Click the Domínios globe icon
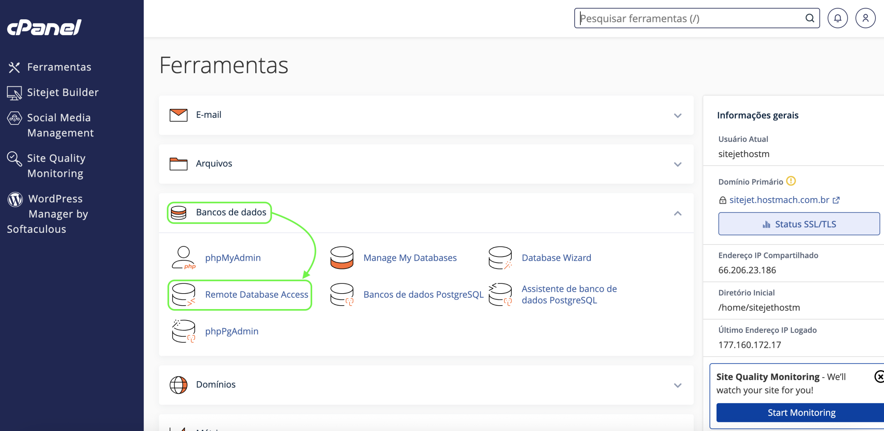Image resolution: width=884 pixels, height=431 pixels. click(179, 385)
